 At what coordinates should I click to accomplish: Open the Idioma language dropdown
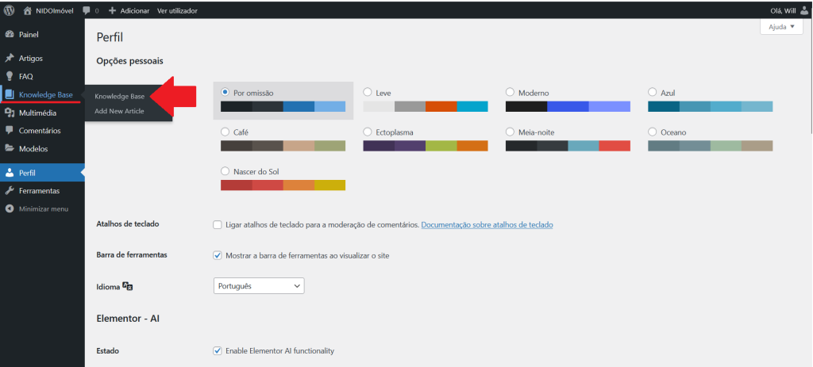pos(259,285)
